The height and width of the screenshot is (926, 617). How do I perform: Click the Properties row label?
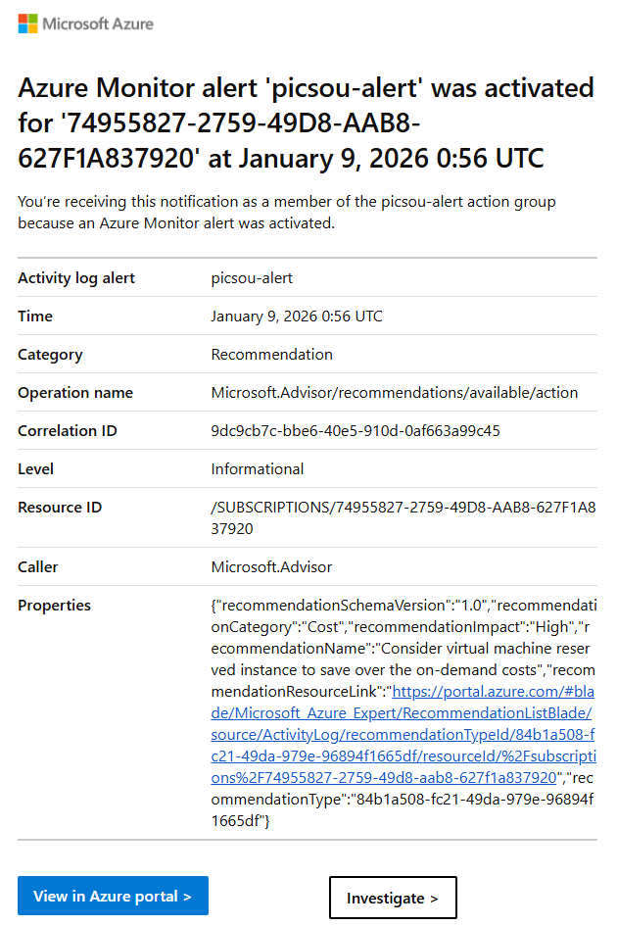(54, 606)
